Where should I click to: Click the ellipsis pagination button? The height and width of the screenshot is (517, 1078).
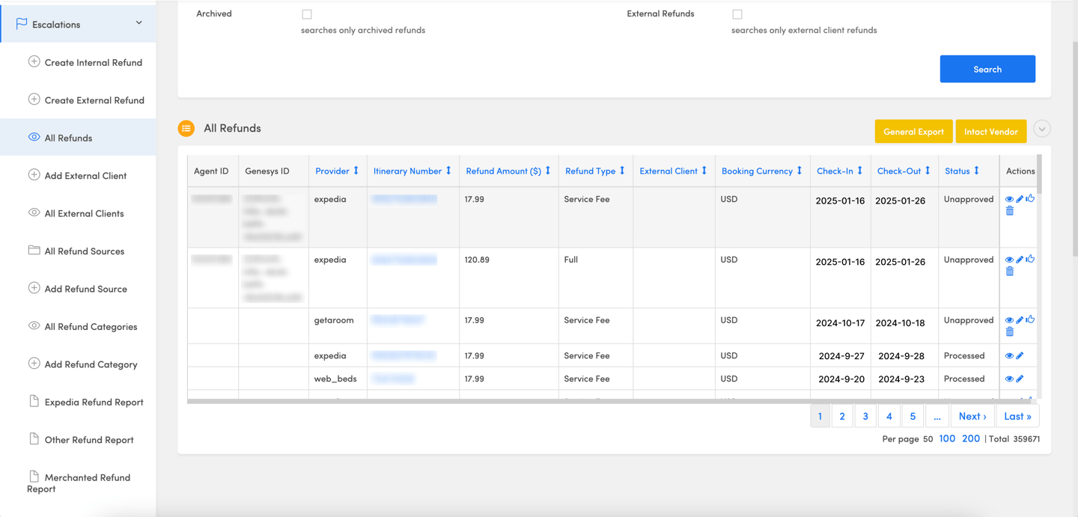coord(937,416)
